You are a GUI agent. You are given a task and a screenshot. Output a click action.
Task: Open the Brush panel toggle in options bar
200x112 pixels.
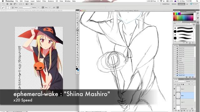coord(13,7)
